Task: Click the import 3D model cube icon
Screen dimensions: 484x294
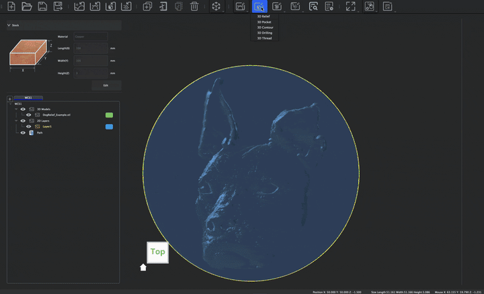Action: click(110, 6)
